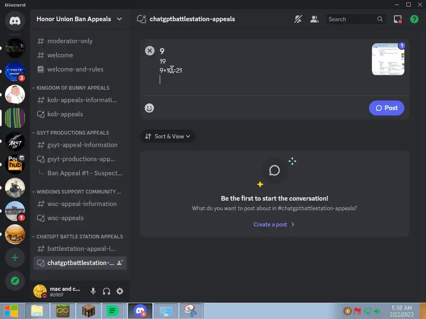Viewport: 426px width, 319px height.
Task: Click the Add a Server plus icon
Action: coord(15,258)
